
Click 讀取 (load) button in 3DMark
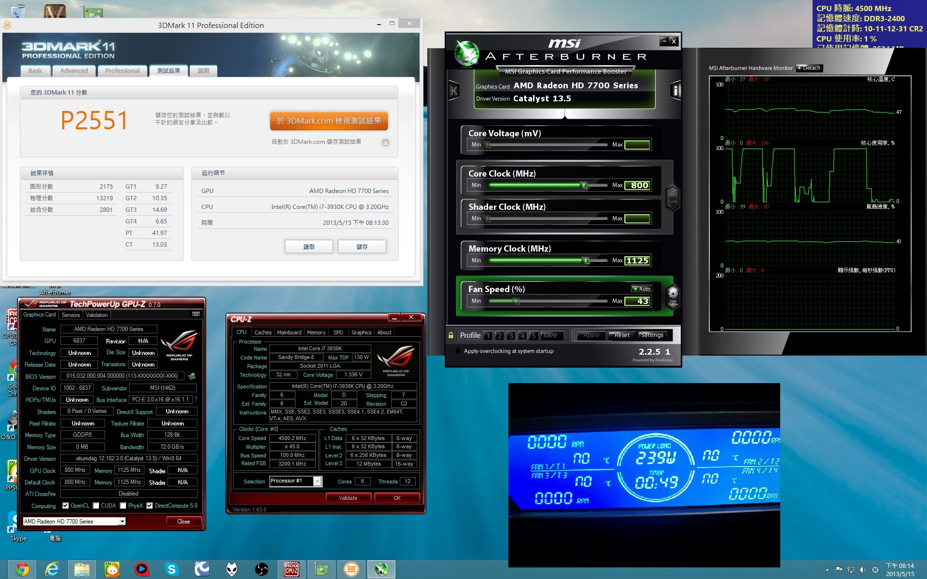tap(309, 247)
